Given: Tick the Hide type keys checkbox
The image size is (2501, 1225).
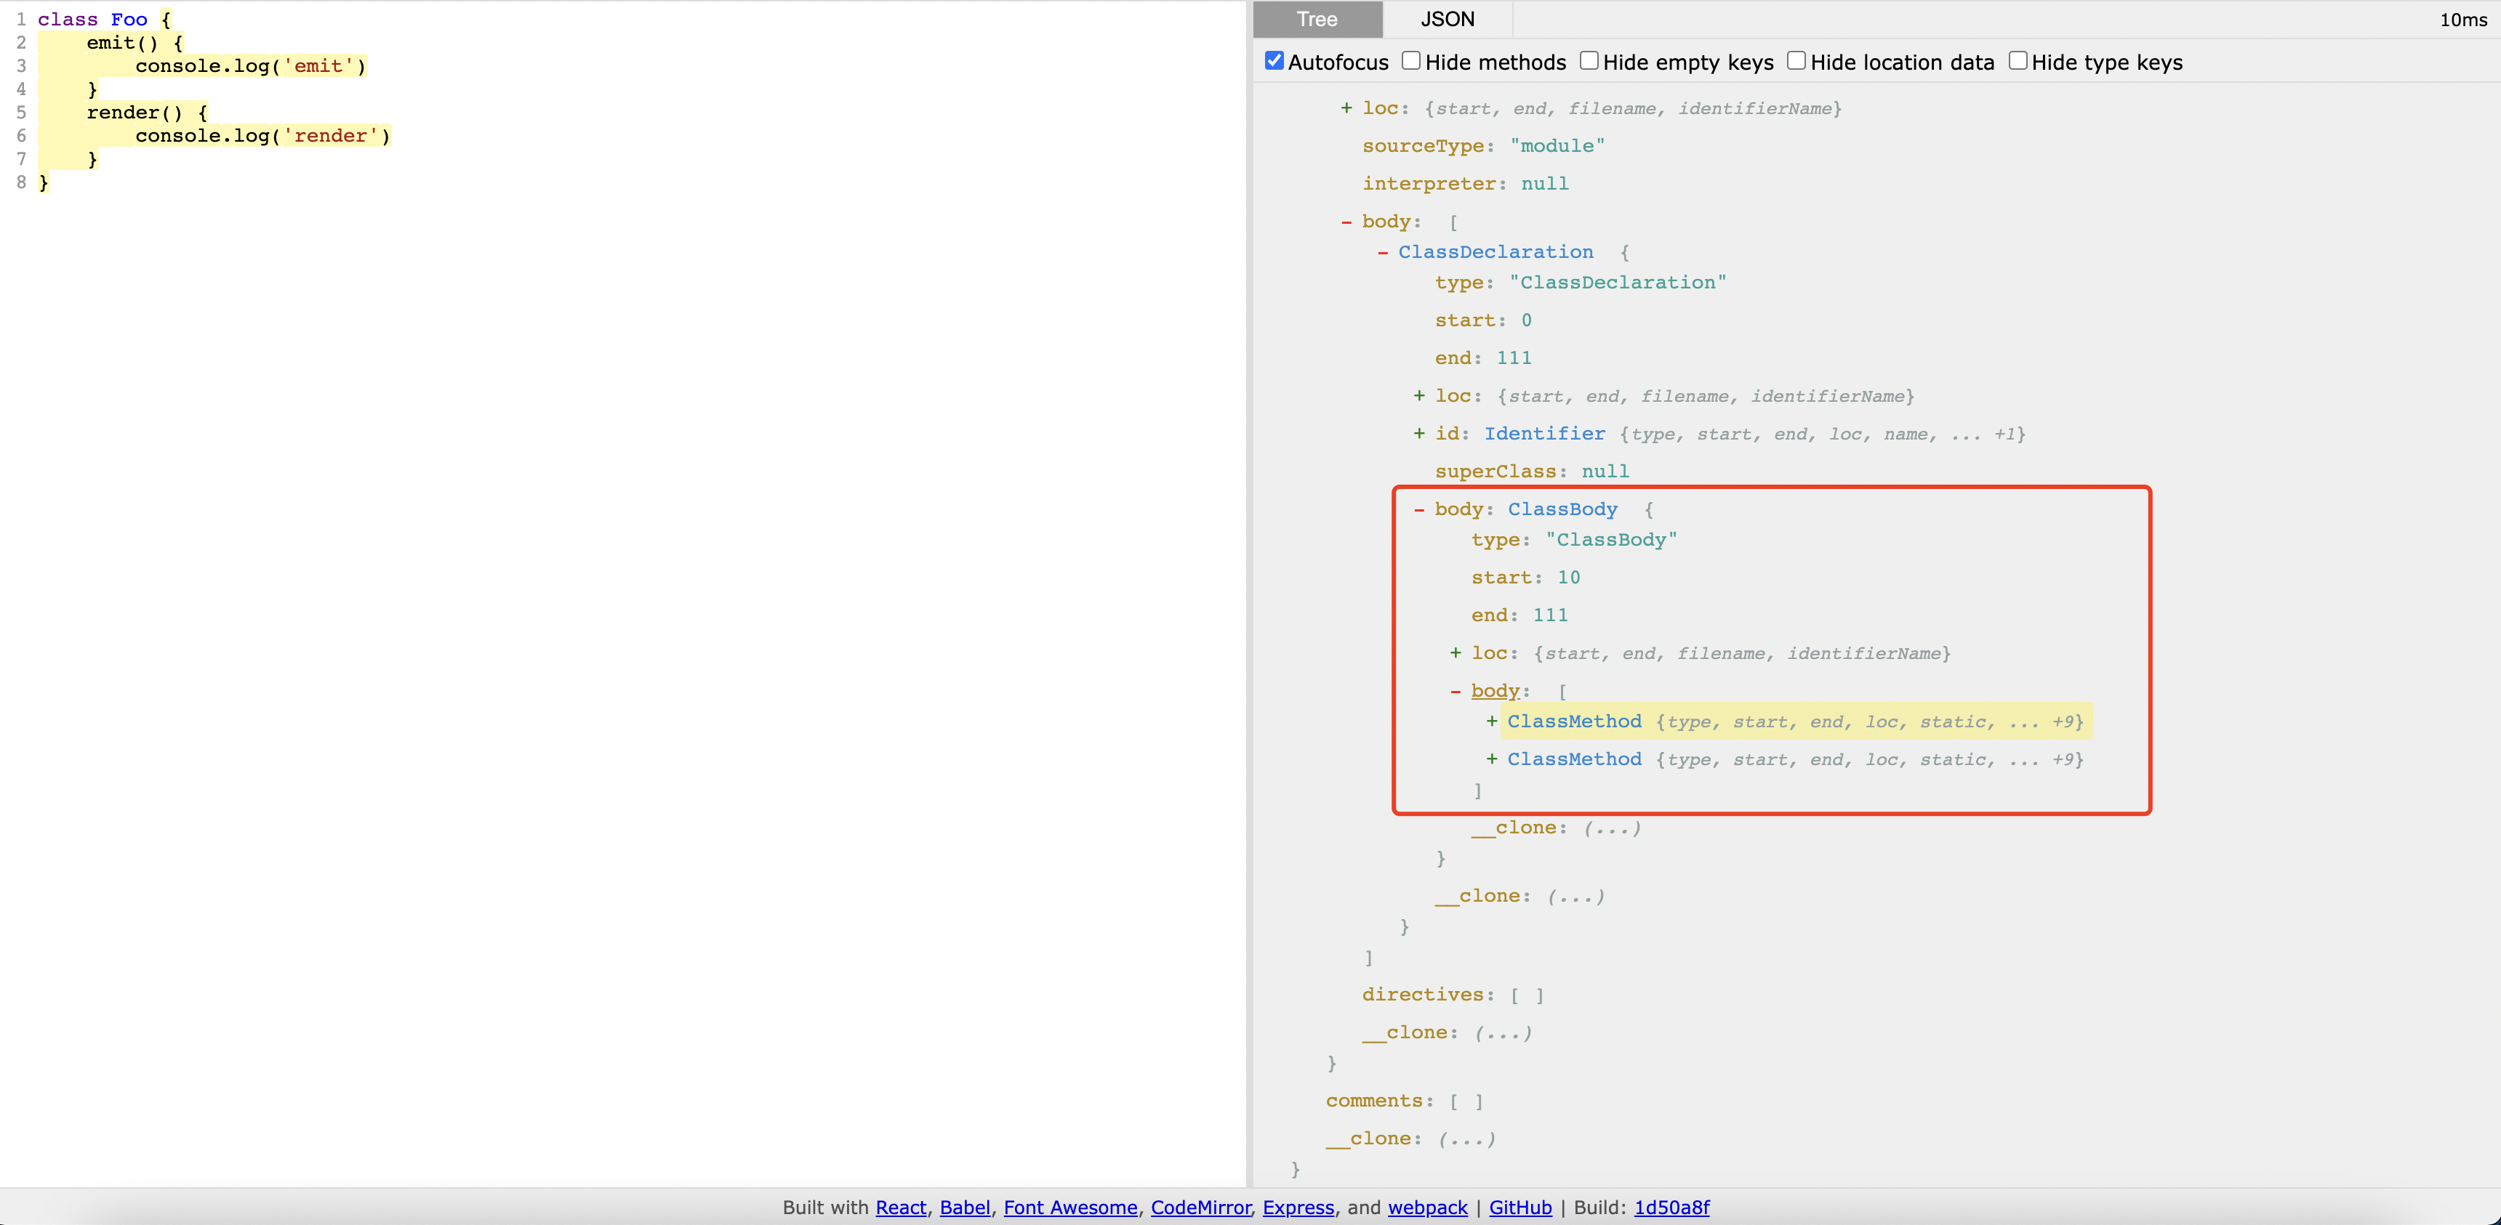Looking at the screenshot, I should tap(2018, 61).
